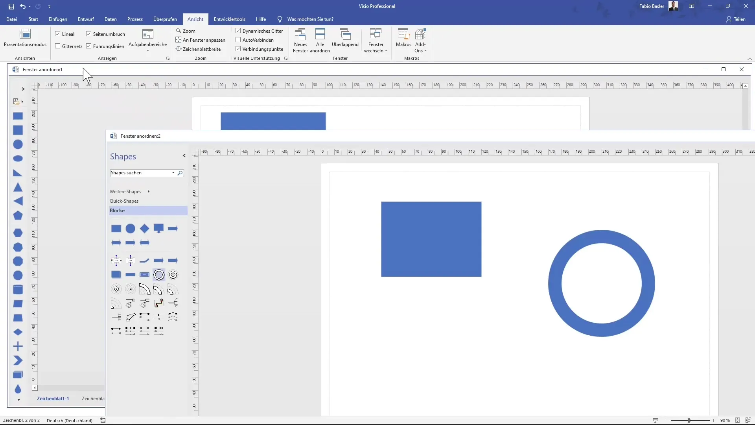Open the Shapes suchen dropdown arrow
The height and width of the screenshot is (425, 755).
173,173
